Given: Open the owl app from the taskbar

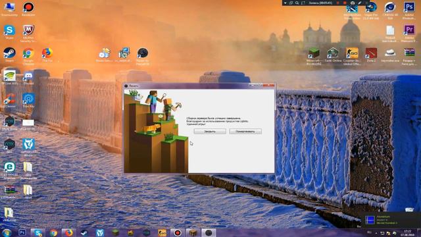Looking at the screenshot, I should click(100, 232).
